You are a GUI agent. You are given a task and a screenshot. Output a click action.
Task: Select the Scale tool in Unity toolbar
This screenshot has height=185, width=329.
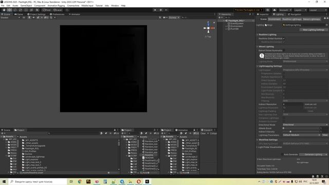tap(21, 10)
